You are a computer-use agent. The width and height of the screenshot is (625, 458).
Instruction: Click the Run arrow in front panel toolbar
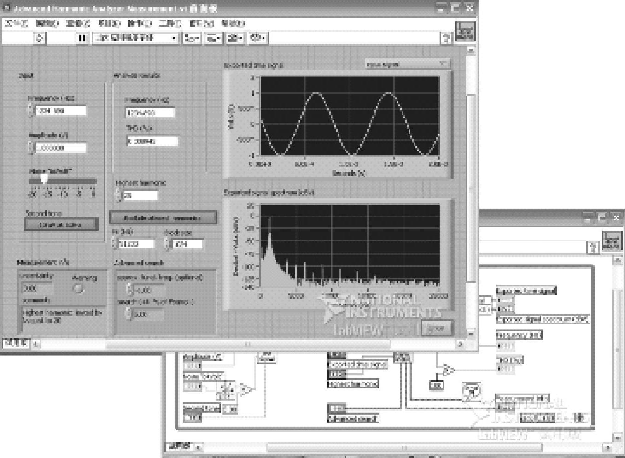(41, 38)
